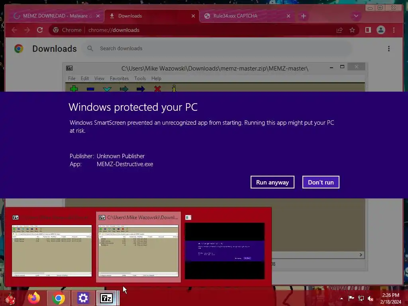Select the SmartScreen dialog thumbnail preview
408x306 pixels.
(225, 251)
